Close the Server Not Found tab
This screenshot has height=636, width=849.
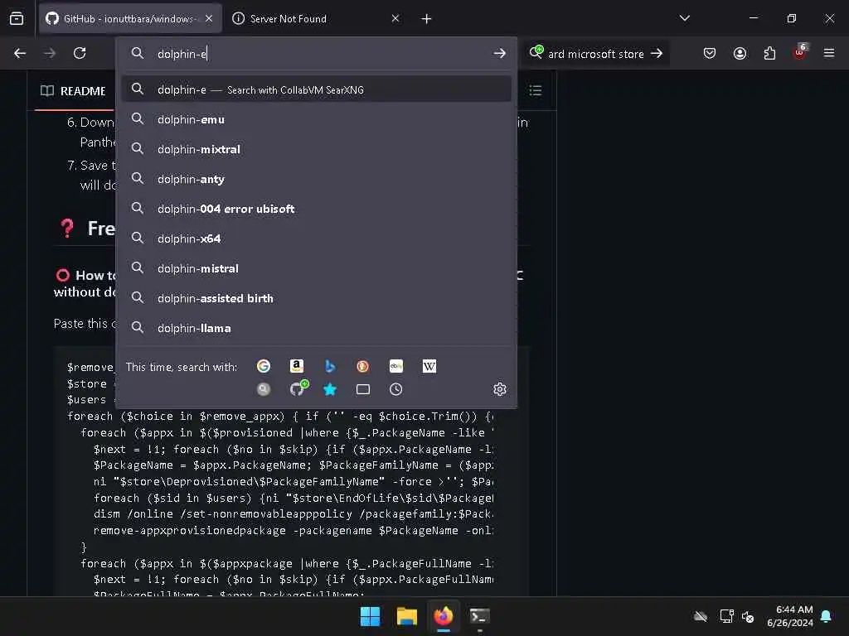coord(395,18)
